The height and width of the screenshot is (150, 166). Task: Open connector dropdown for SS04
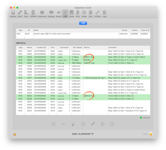coord(64,93)
